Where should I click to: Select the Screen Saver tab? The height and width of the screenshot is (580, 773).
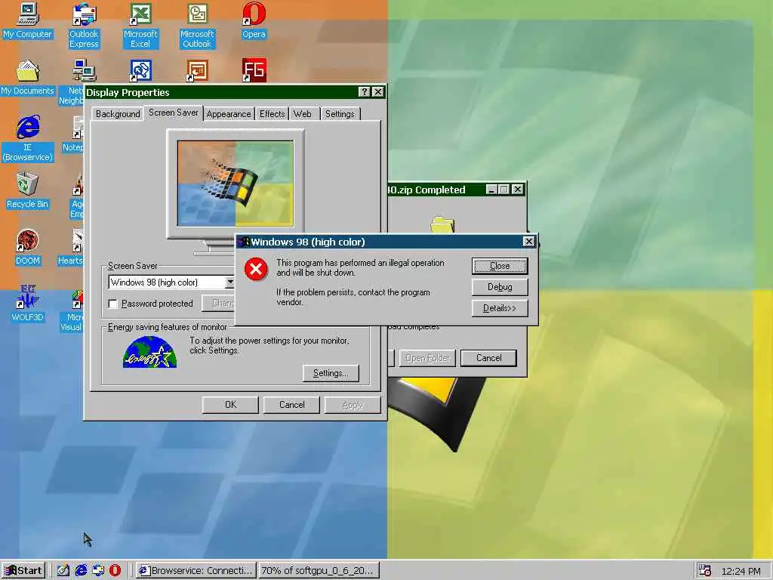(x=173, y=113)
